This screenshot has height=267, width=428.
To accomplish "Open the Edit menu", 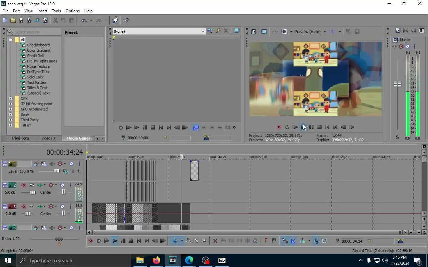I will pos(16,11).
